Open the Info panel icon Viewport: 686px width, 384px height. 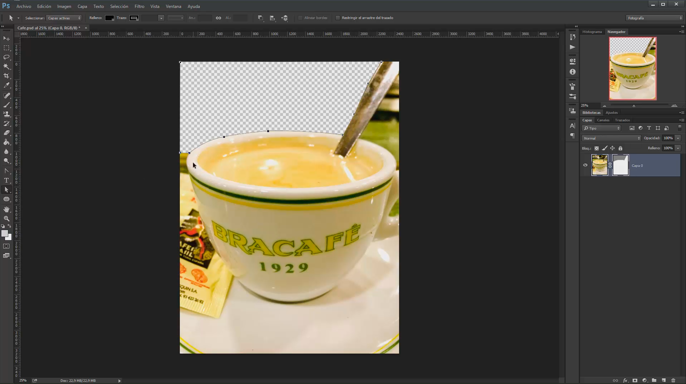tap(572, 72)
